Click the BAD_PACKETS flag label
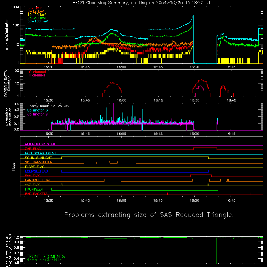This screenshot has width=267, height=267. 36,194
